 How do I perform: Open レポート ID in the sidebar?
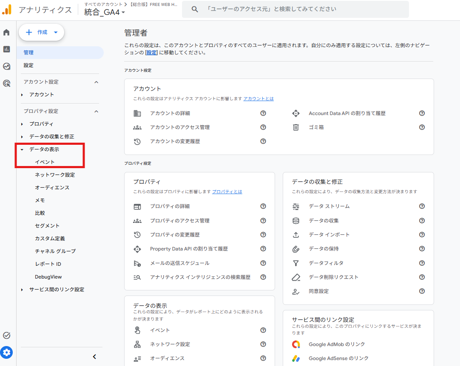tap(48, 264)
